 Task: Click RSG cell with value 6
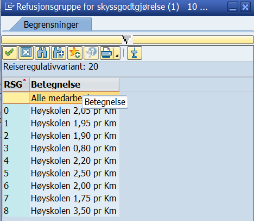pyautogui.click(x=16, y=186)
